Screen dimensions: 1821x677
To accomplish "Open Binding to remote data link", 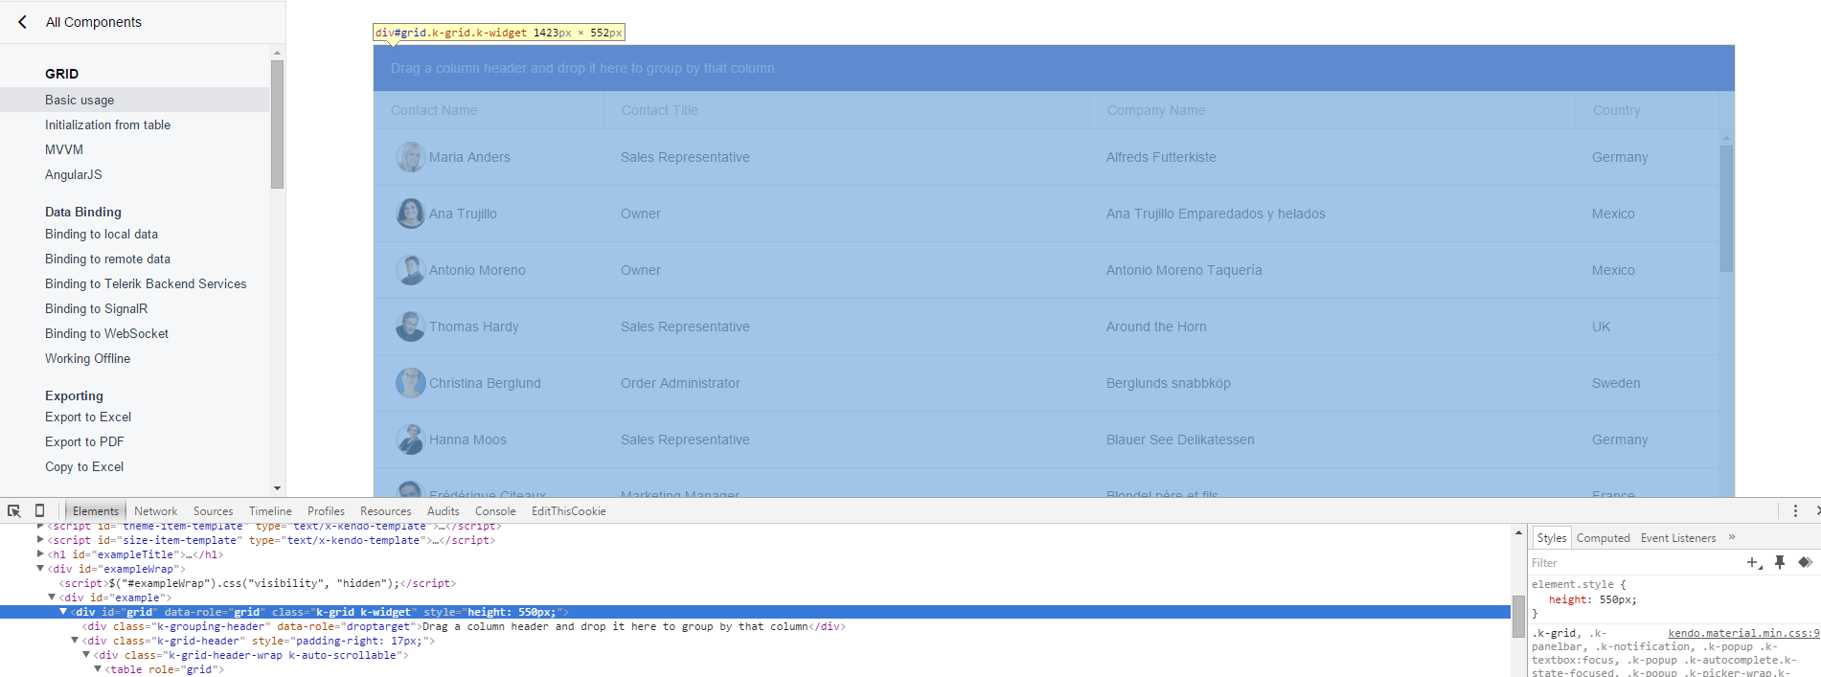I will pyautogui.click(x=107, y=259).
